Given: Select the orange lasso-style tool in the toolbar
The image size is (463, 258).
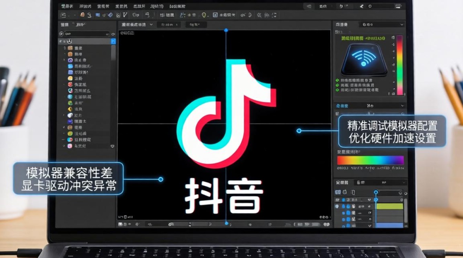Looking at the screenshot, I should (x=82, y=15).
